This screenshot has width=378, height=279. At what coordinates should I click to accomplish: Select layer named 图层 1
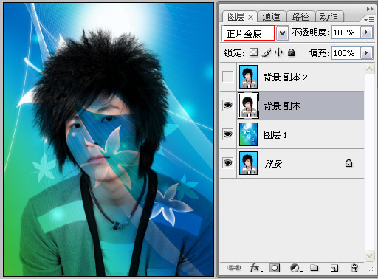(x=275, y=135)
